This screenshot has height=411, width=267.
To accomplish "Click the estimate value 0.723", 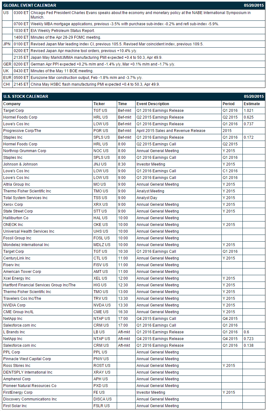I will (249, 339).
